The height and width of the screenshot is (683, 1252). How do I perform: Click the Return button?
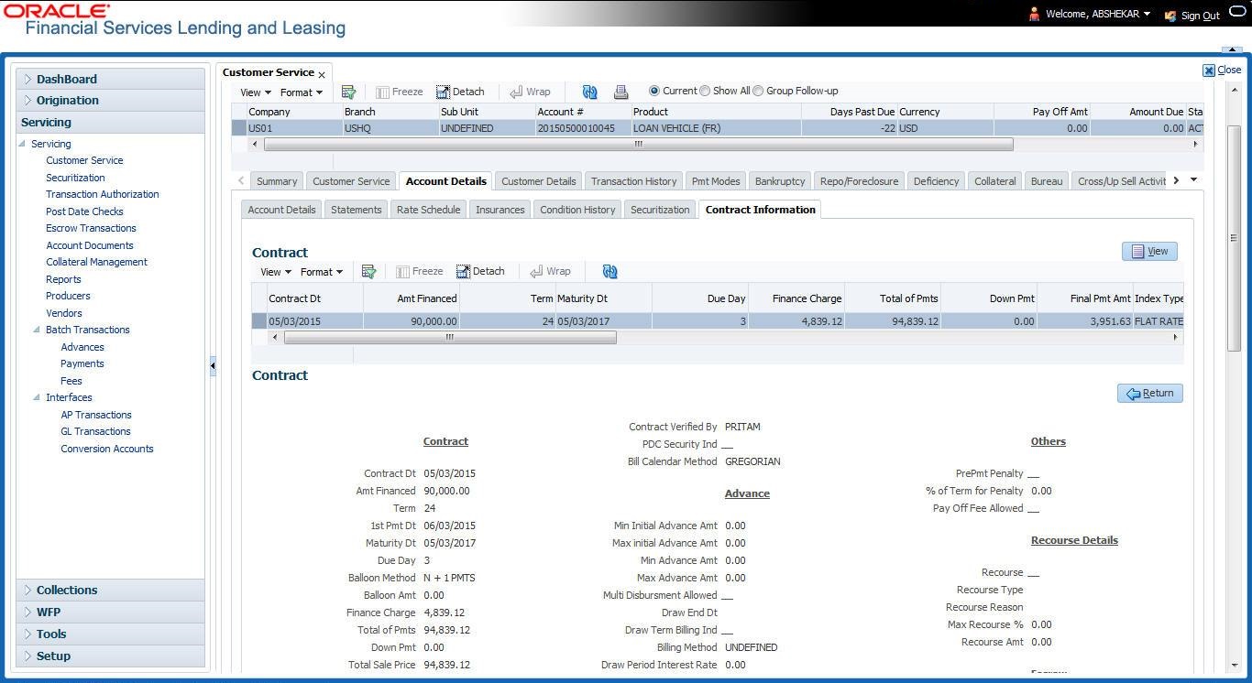point(1150,393)
